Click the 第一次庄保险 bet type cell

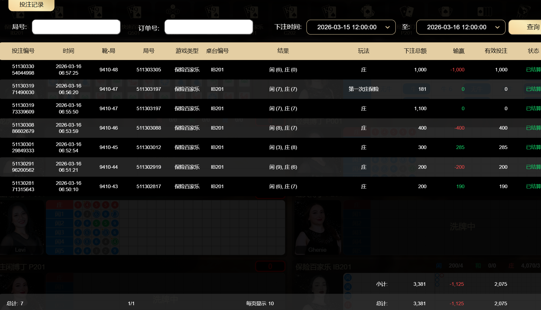[364, 89]
